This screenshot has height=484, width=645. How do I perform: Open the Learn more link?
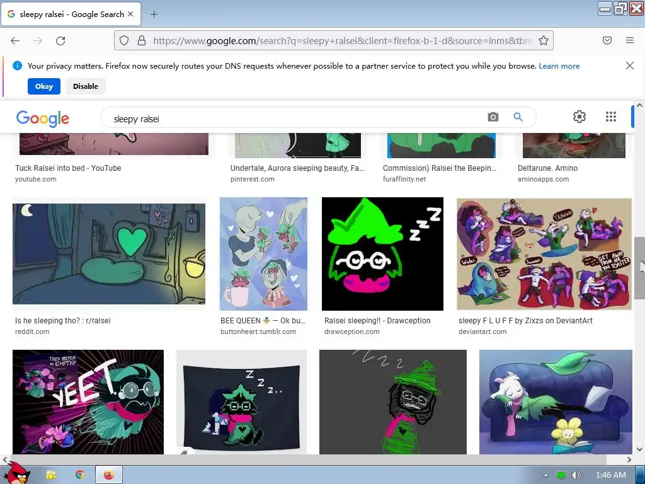pos(559,66)
